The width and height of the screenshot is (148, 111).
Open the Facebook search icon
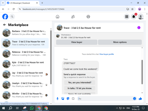point(12,17)
